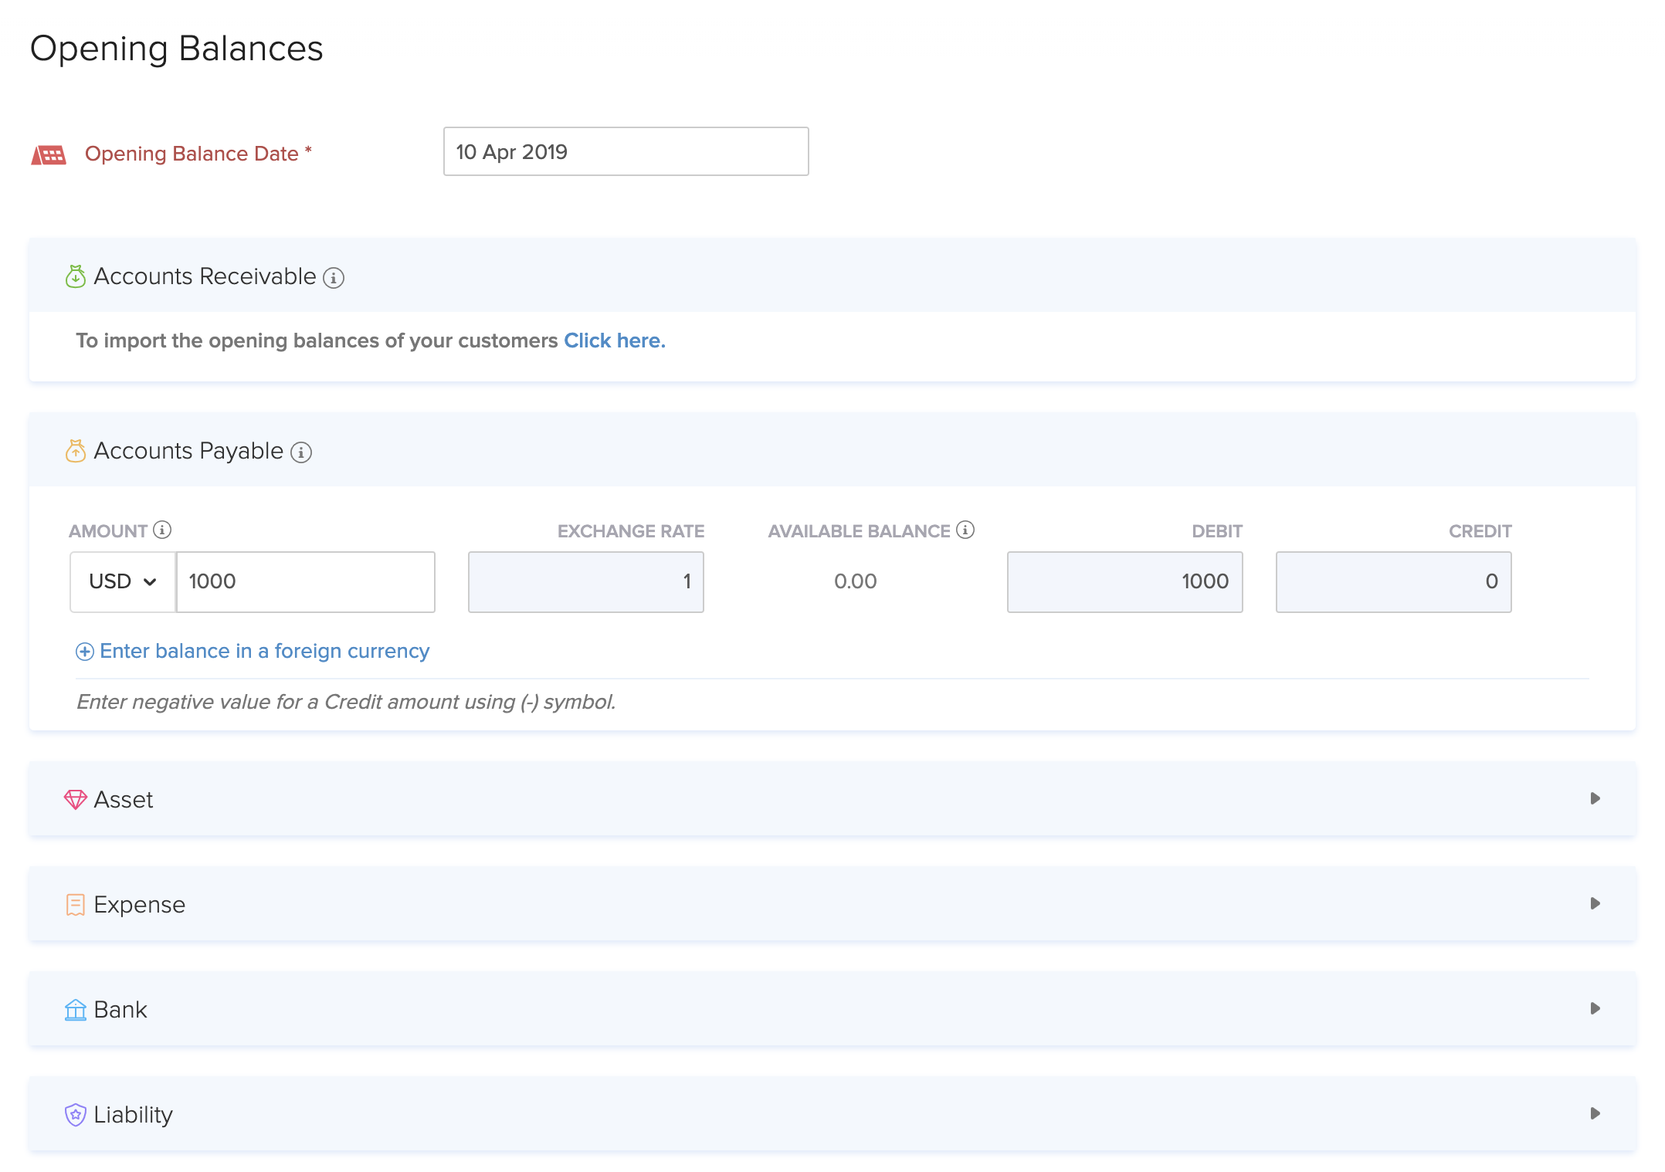Click the green Accounts Receivable money bag icon
Viewport: 1665px width, 1172px height.
[x=76, y=276]
